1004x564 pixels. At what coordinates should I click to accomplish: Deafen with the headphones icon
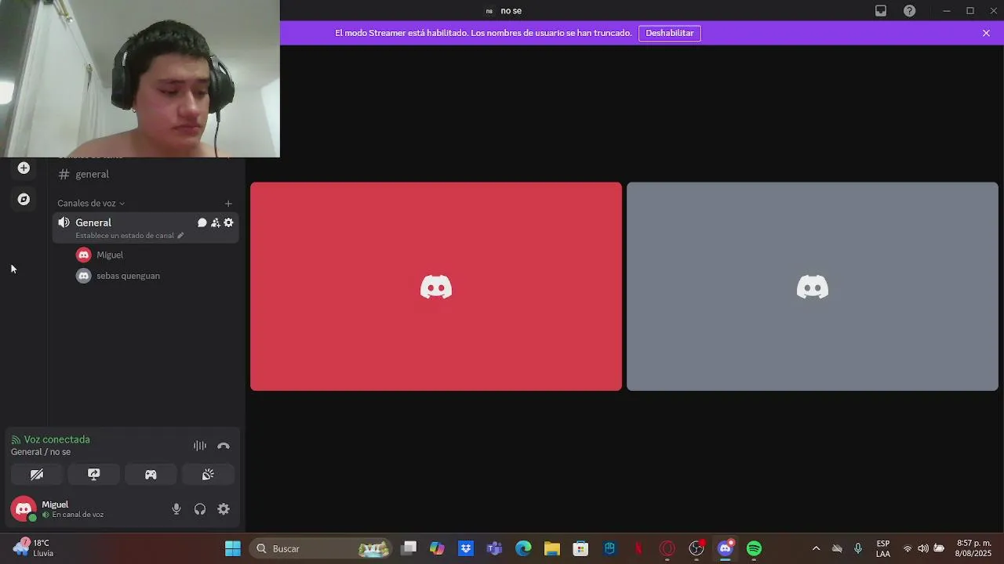pos(200,509)
